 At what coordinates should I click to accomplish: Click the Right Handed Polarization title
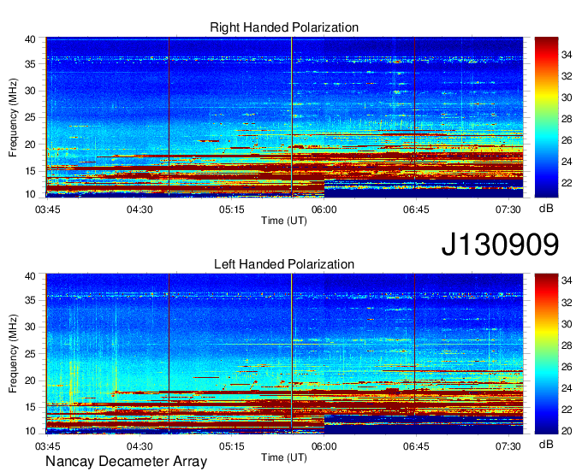click(x=284, y=27)
